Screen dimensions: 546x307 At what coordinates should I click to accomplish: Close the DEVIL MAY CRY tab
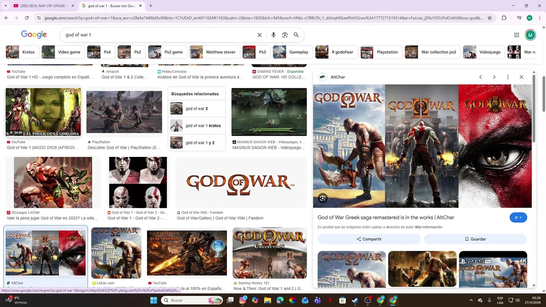click(73, 6)
